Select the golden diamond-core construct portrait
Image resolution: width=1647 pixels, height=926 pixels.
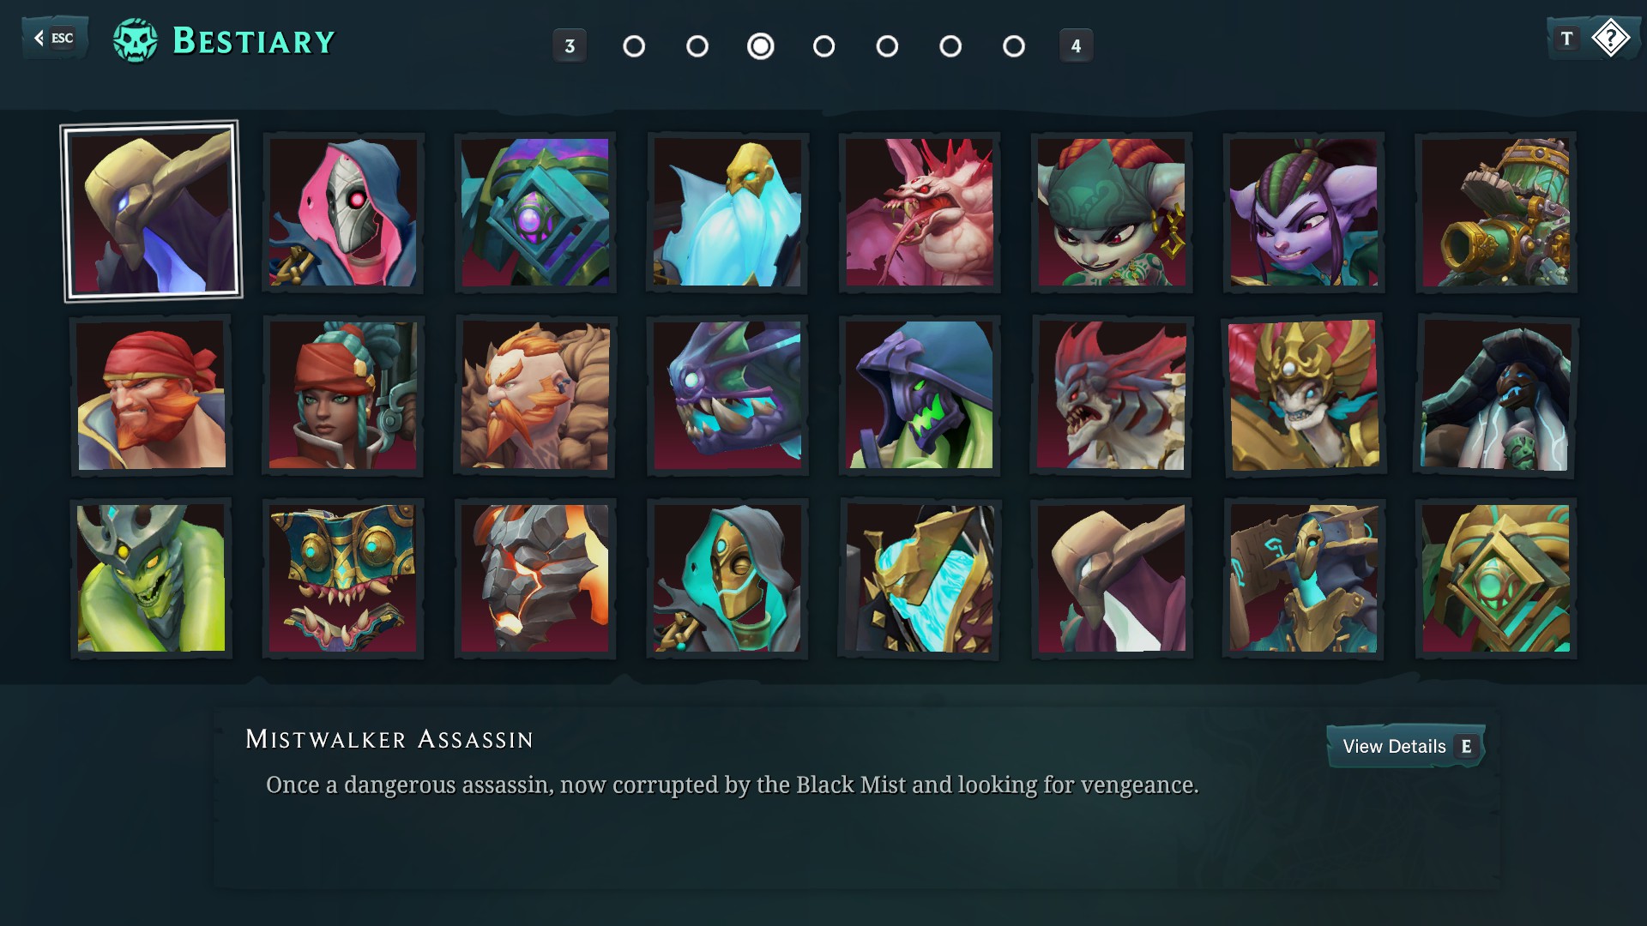tap(1496, 578)
